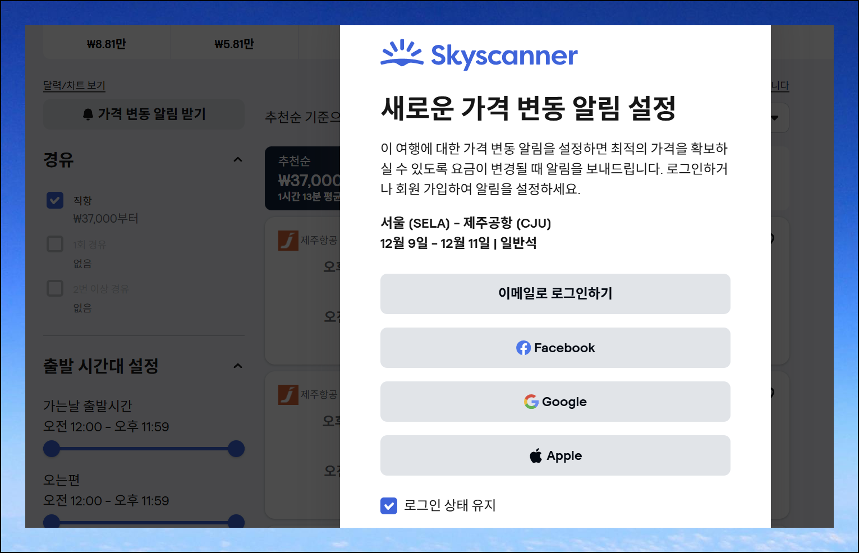Image resolution: width=859 pixels, height=553 pixels.
Task: Click the Facebook logo icon
Action: click(523, 348)
